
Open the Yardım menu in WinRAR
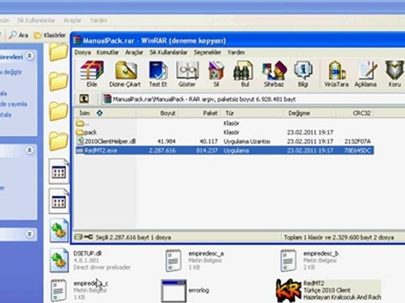click(236, 52)
